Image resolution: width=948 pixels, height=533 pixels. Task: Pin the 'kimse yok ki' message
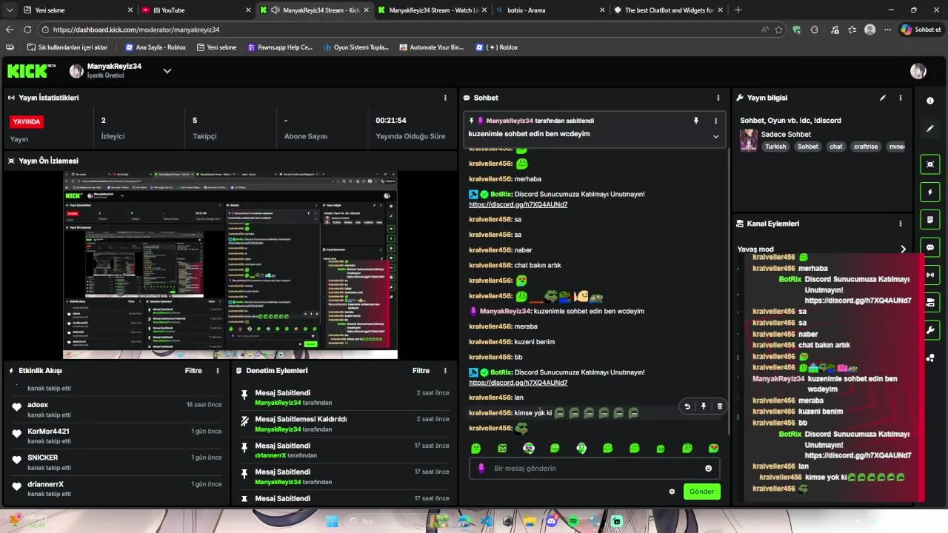pos(704,406)
